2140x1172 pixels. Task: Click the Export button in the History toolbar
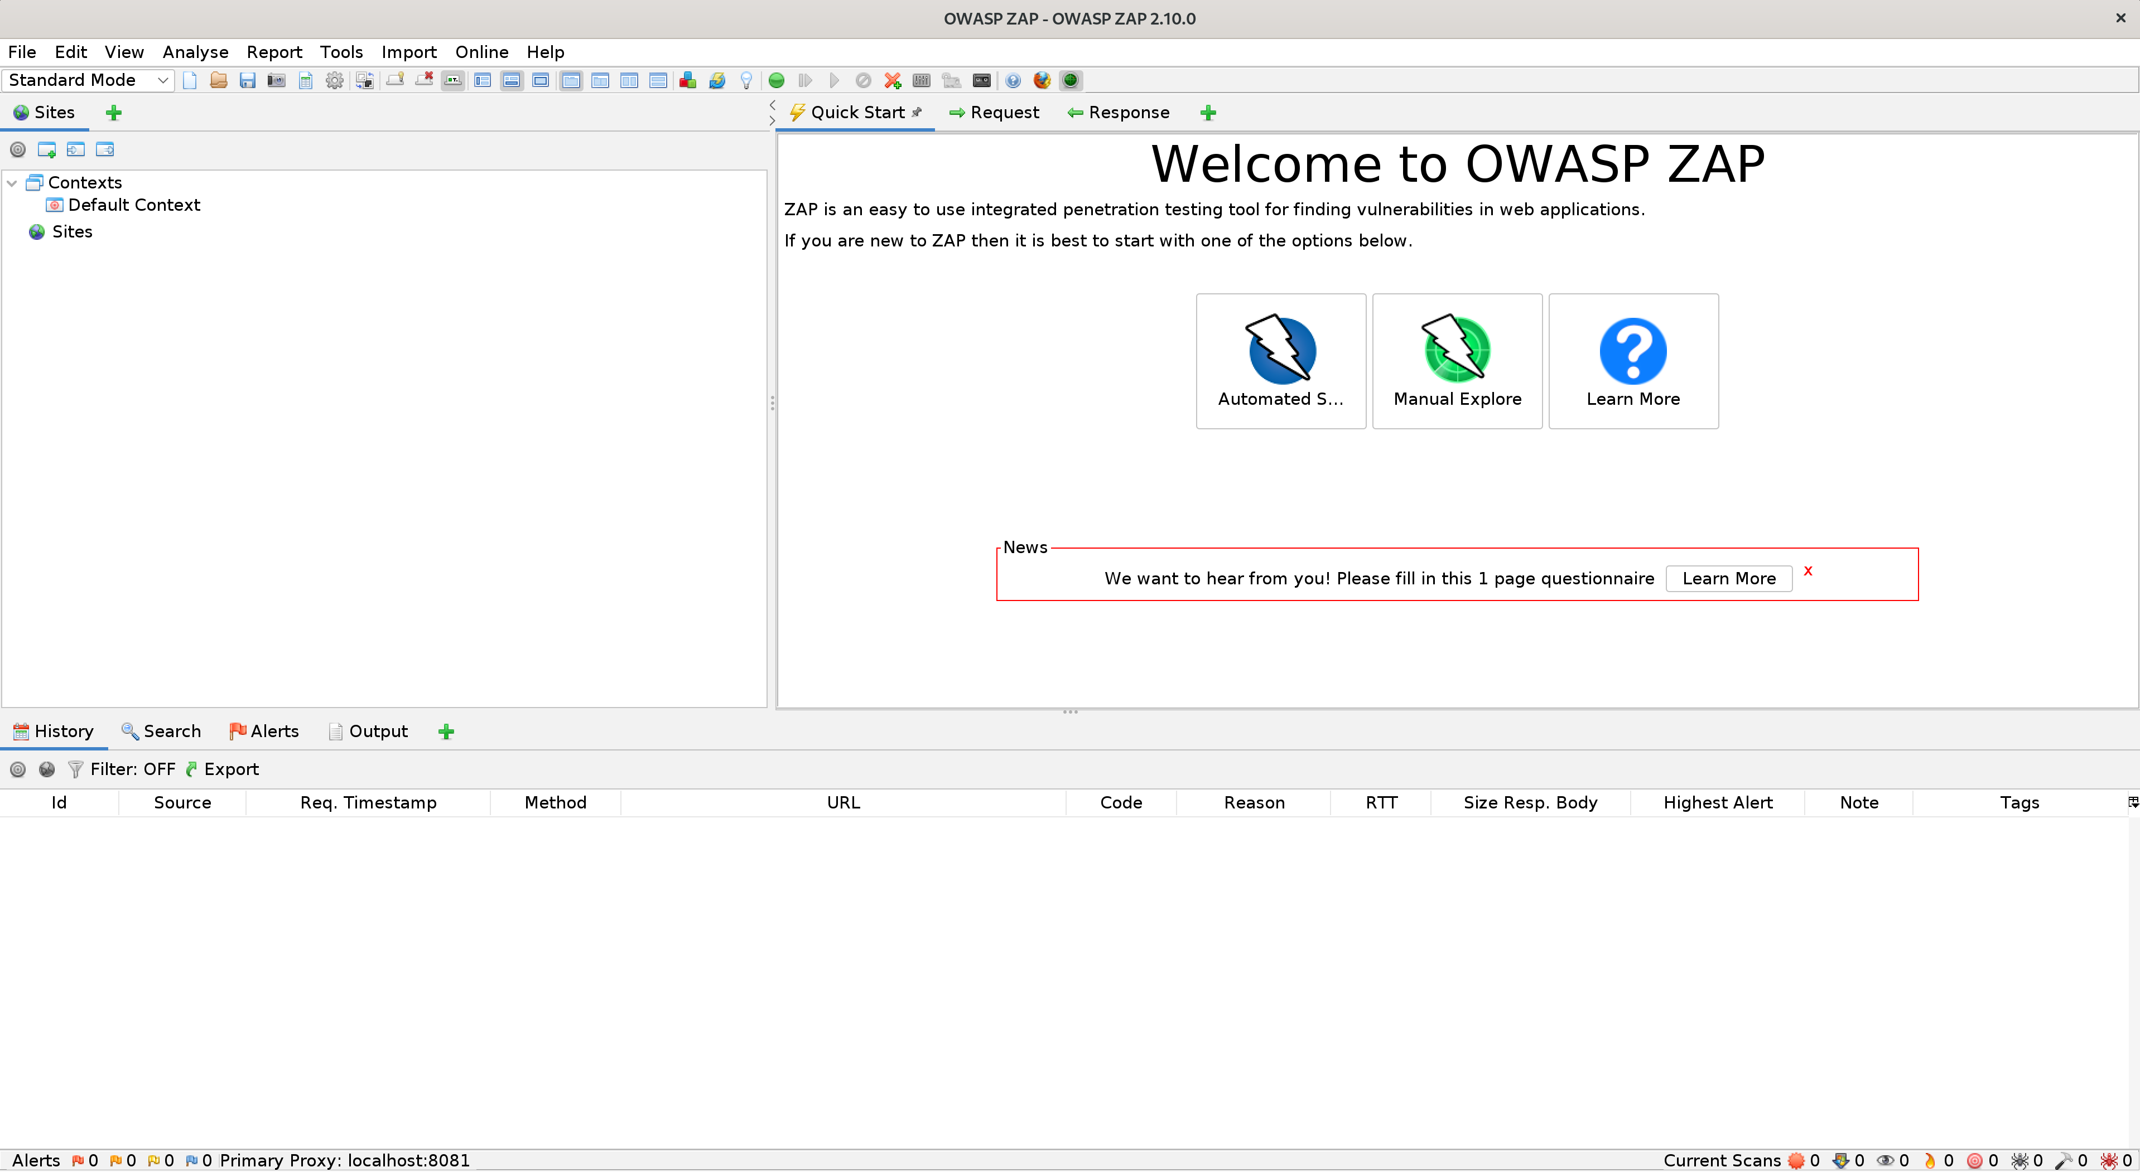pos(222,769)
